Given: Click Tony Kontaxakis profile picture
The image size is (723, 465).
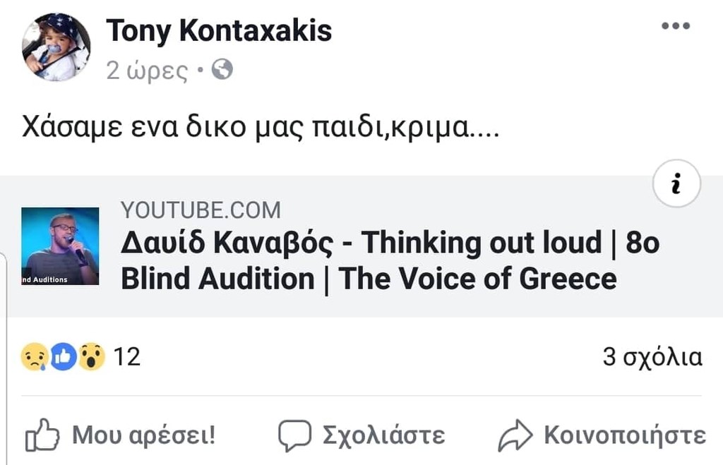Looking at the screenshot, I should [x=56, y=47].
